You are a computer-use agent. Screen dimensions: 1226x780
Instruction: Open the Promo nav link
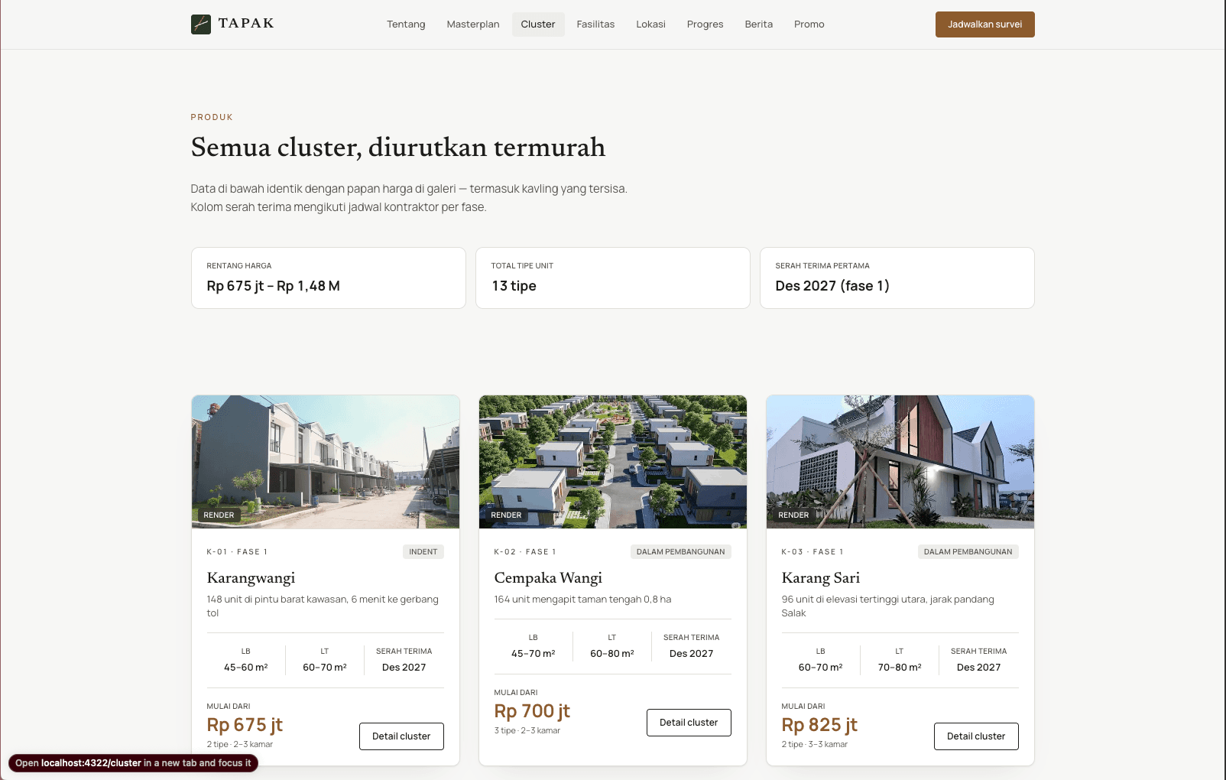point(809,24)
